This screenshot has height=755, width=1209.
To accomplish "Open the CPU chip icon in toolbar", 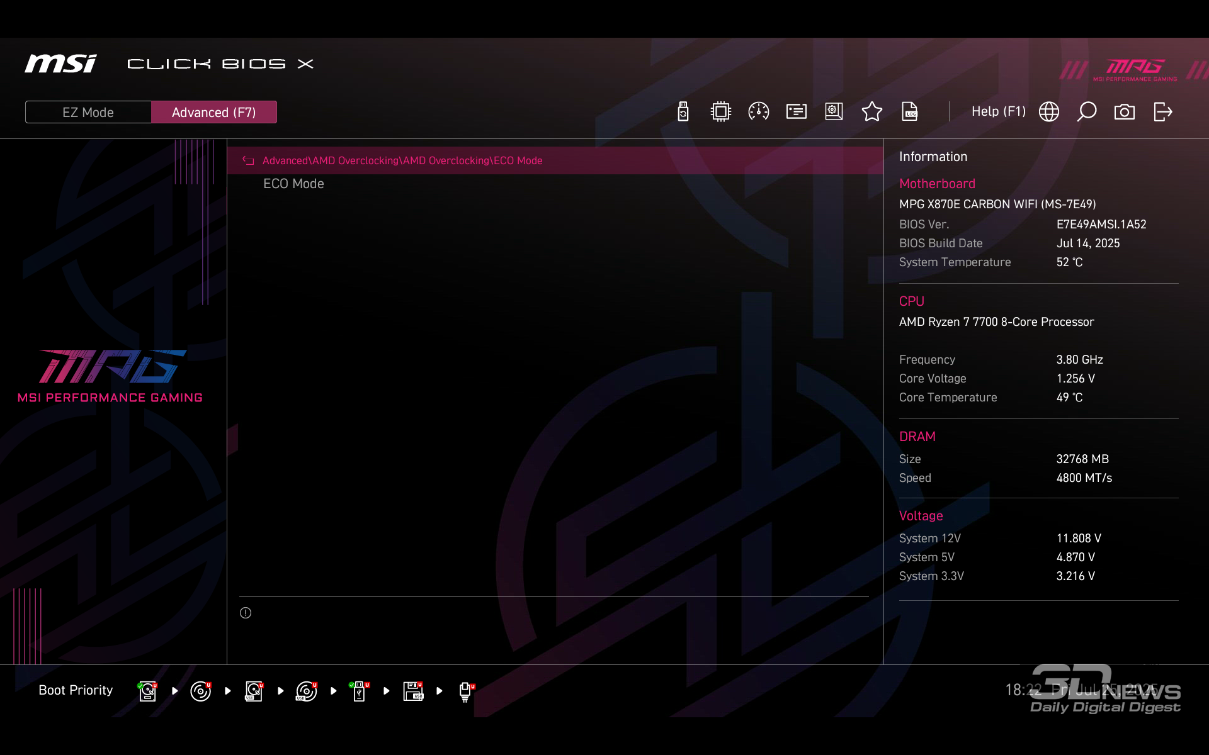I will click(x=720, y=112).
